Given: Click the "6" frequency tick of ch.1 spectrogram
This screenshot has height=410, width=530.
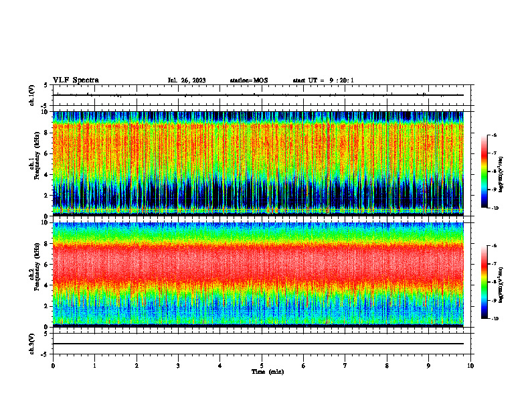Looking at the screenshot, I should coord(46,153).
